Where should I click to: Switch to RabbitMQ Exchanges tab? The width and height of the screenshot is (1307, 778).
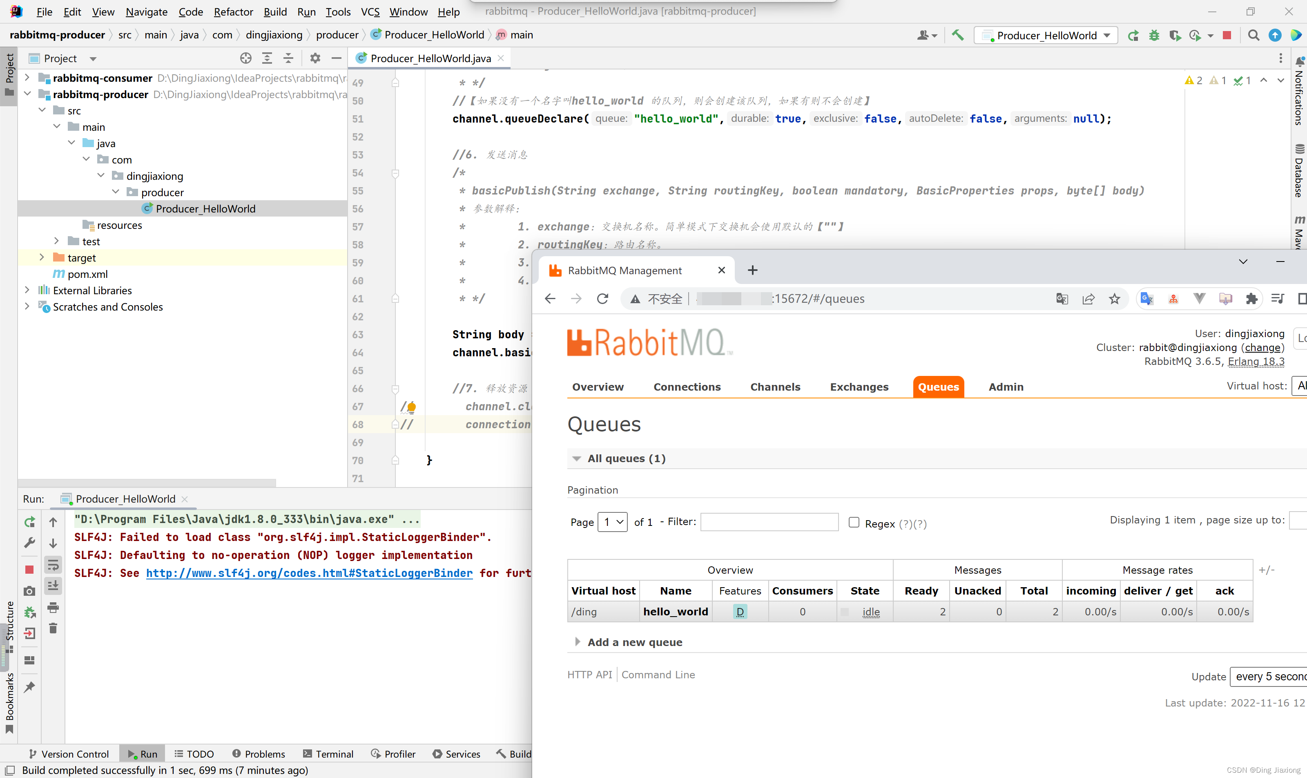859,387
